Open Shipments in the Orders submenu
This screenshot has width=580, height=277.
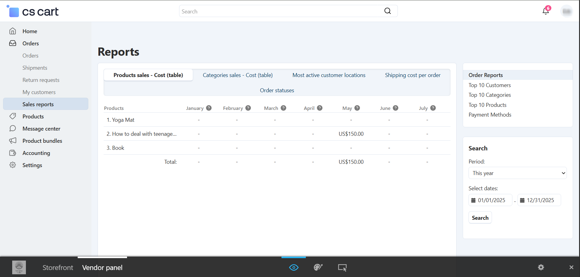click(35, 68)
